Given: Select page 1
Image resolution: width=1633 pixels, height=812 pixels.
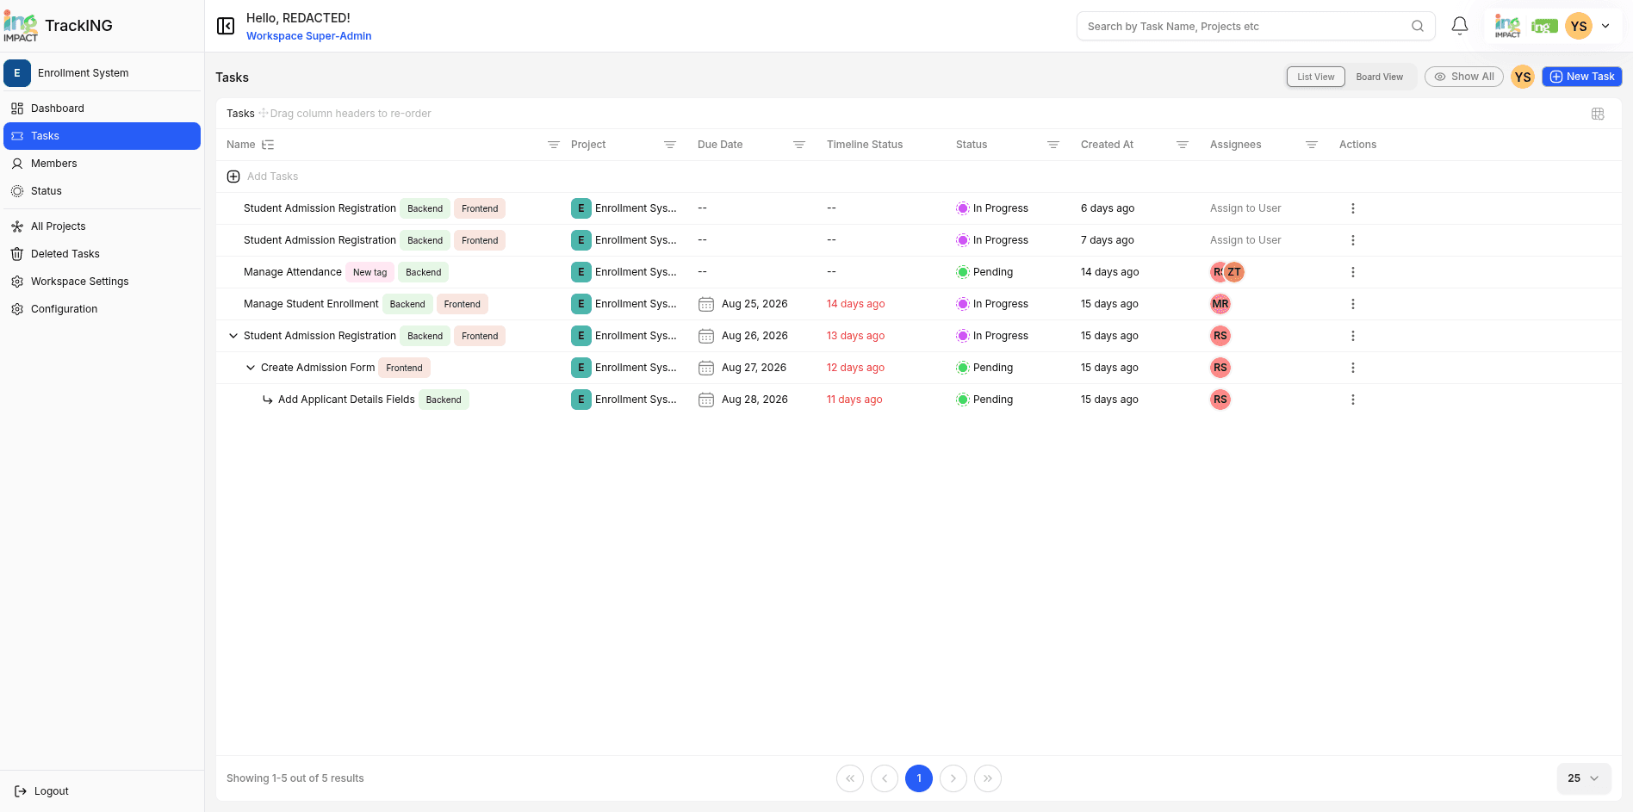Looking at the screenshot, I should click(919, 778).
